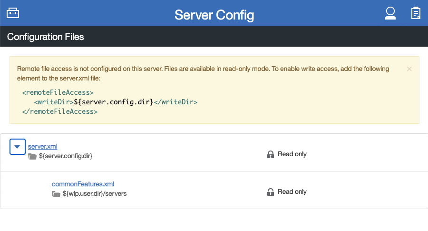Click the Configuration Files header
This screenshot has width=428, height=231.
click(46, 37)
